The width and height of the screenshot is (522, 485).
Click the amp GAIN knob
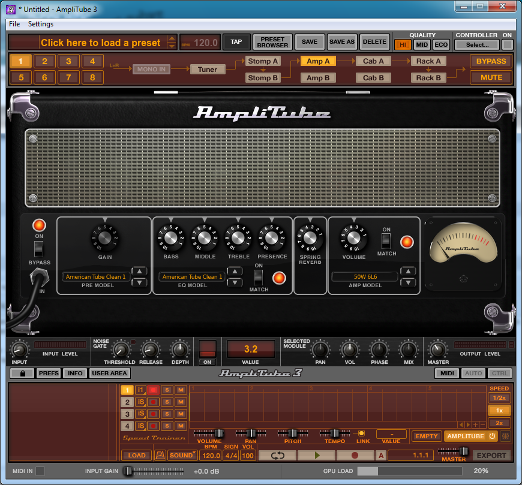click(x=104, y=238)
